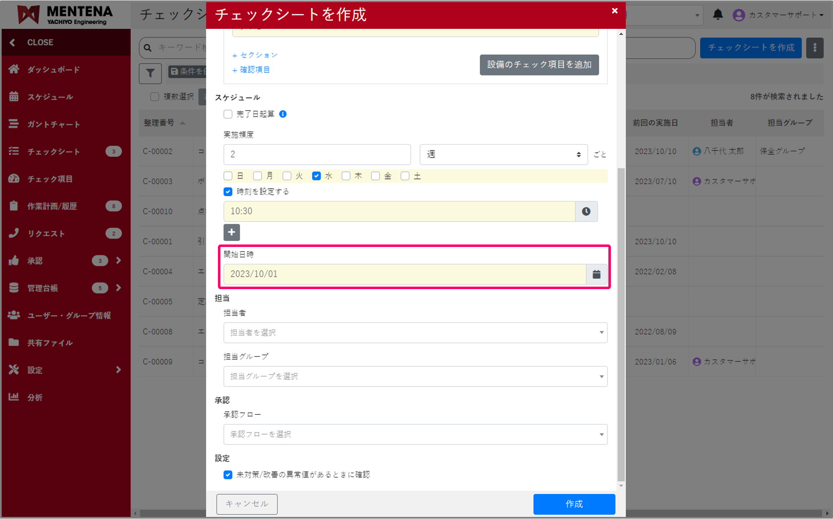Screen dimensions: 833x519
Task: Click the 作成 button to create the sheet
Action: coord(574,504)
